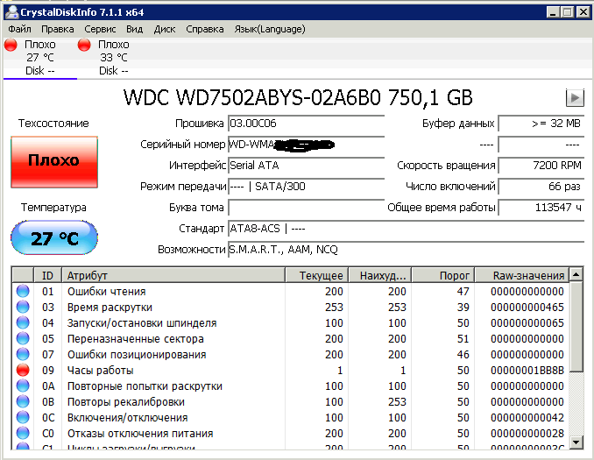Click status circle for Время раскрутки row
Viewport: 594px width, 460px height.
point(23,307)
